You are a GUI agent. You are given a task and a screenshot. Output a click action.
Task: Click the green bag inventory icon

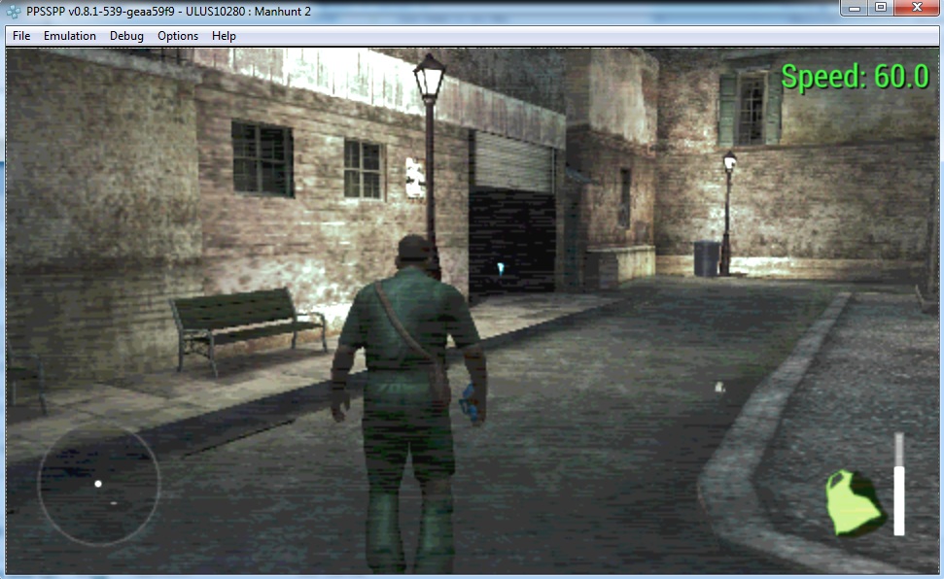tap(853, 503)
